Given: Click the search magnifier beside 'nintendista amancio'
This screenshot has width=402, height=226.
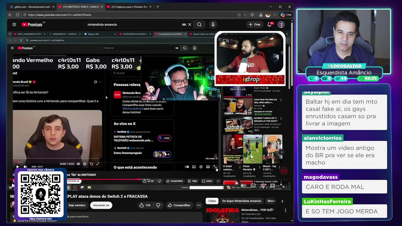Looking at the screenshot, I should coord(199,24).
